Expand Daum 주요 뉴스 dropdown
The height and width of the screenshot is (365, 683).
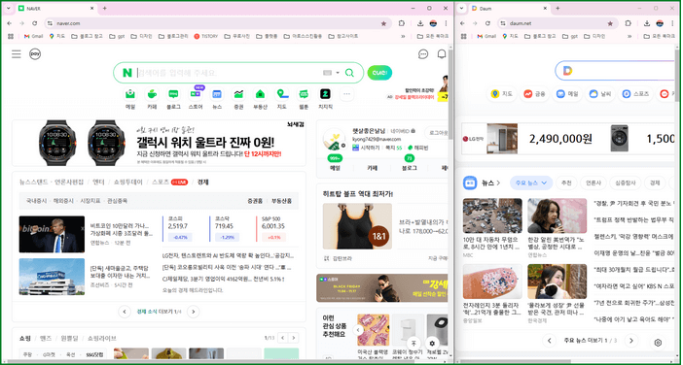point(531,182)
